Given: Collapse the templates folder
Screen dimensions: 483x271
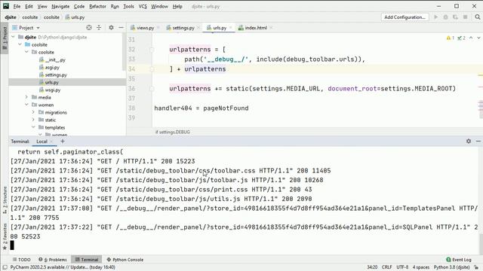Looking at the screenshot, I should 33,127.
